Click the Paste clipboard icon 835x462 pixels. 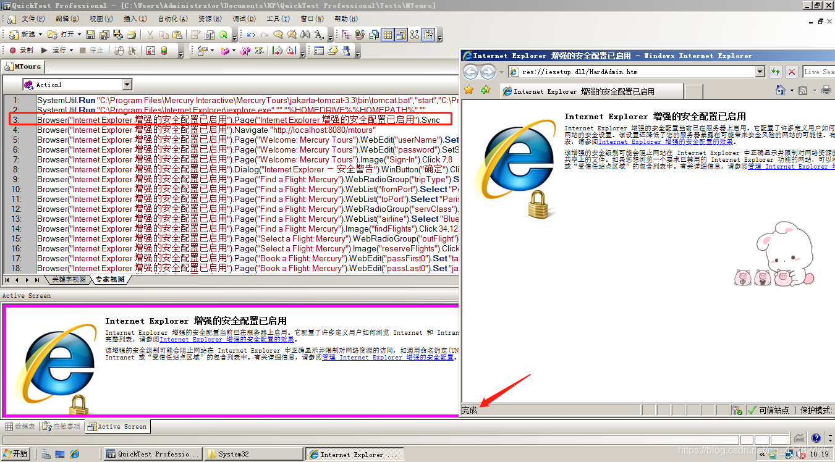click(x=177, y=35)
